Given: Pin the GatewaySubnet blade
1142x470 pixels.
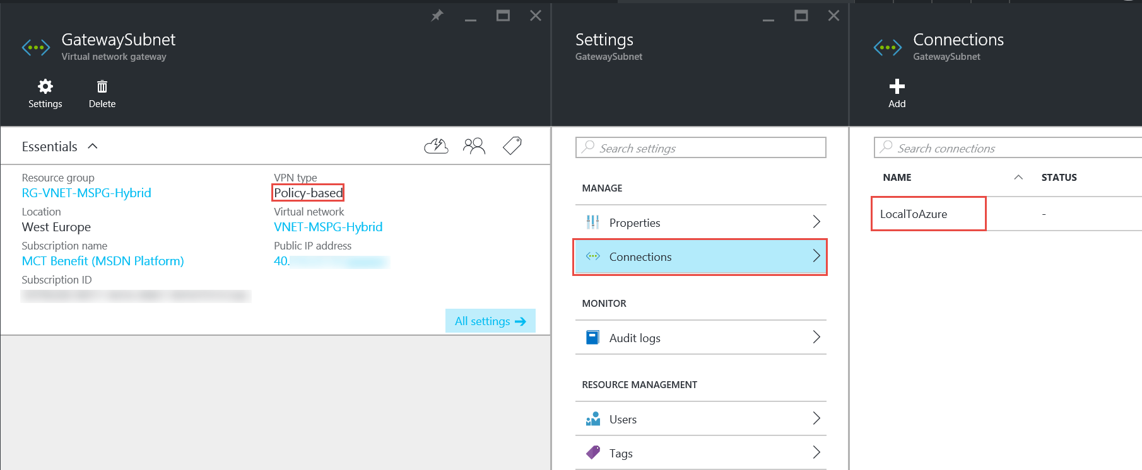Looking at the screenshot, I should coord(437,16).
